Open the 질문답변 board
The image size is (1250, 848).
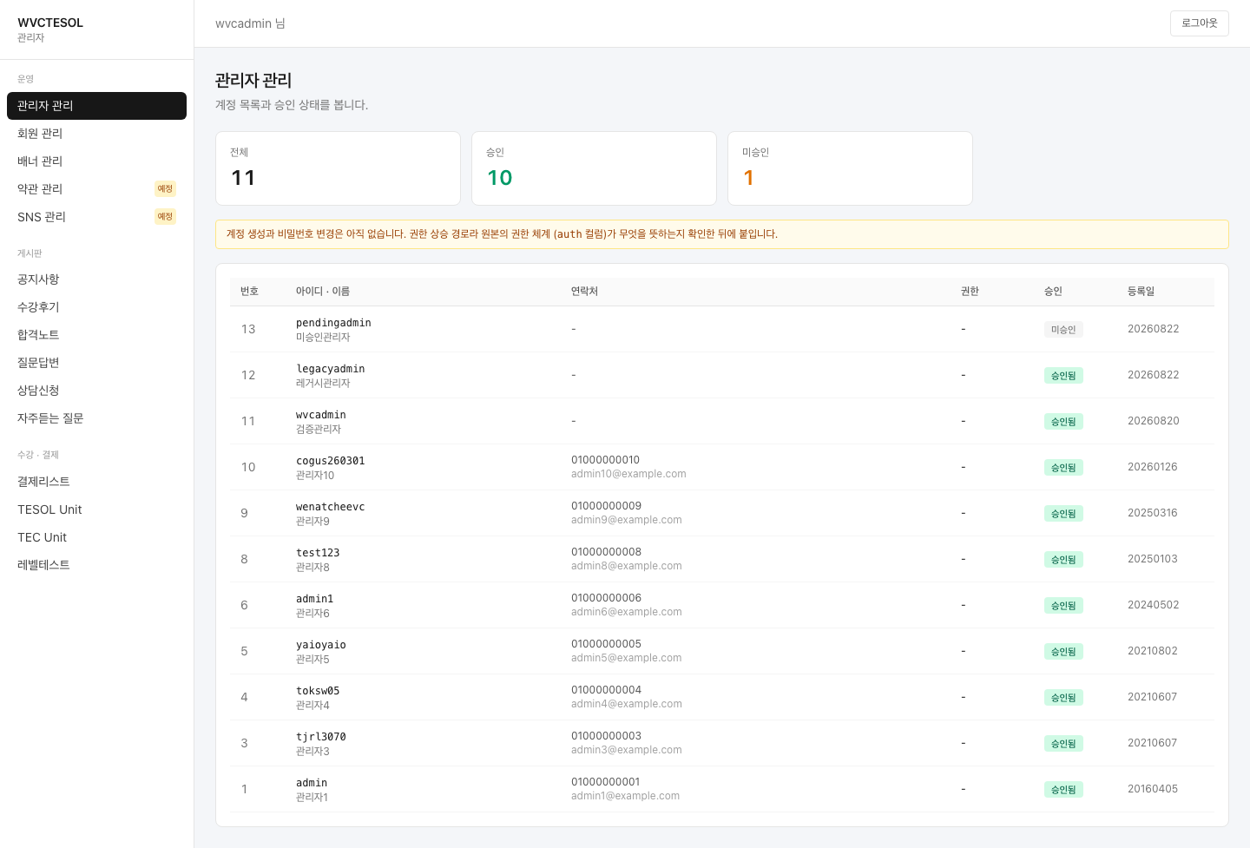pyautogui.click(x=96, y=363)
